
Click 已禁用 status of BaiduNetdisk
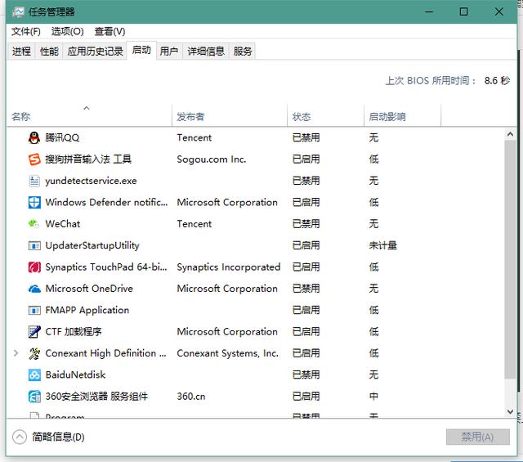point(306,375)
